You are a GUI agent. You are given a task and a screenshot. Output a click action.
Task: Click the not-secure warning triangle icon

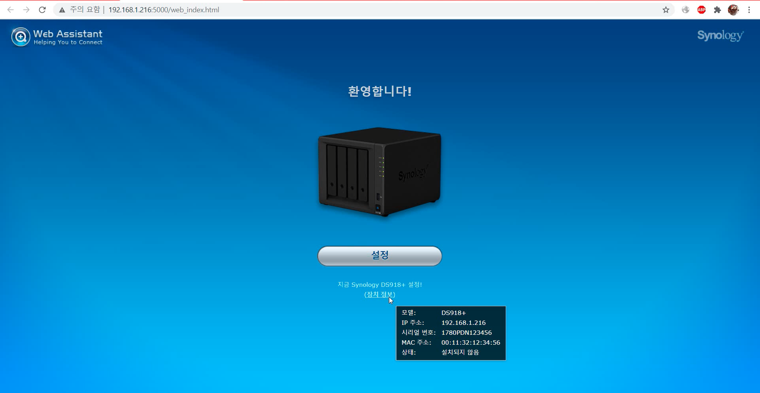pos(62,10)
